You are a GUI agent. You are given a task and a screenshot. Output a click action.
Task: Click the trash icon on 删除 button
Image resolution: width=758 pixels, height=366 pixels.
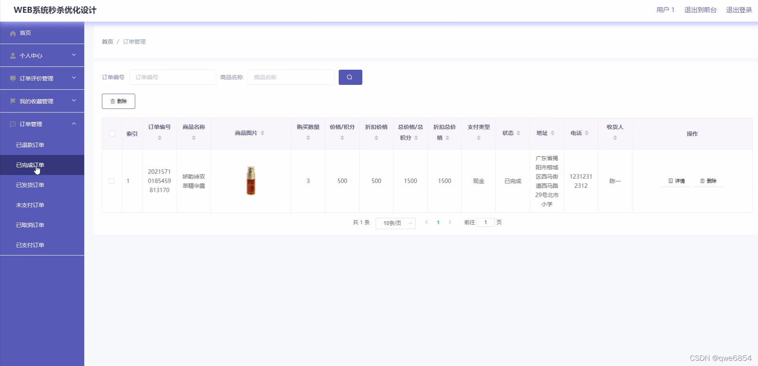coord(113,101)
